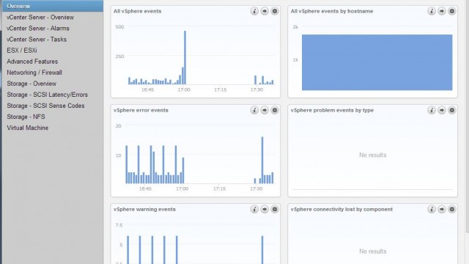Screen dimensions: 469x264
Task: Click the blue area in events by hostname chart
Action: [377, 62]
